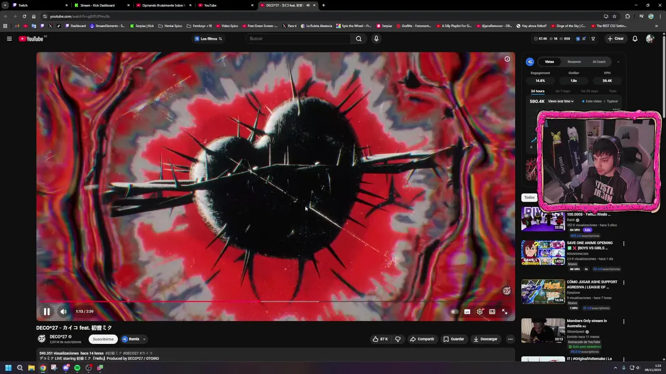Bookmark this page with star icon
Viewport: 666px width, 374px height.
point(614,16)
